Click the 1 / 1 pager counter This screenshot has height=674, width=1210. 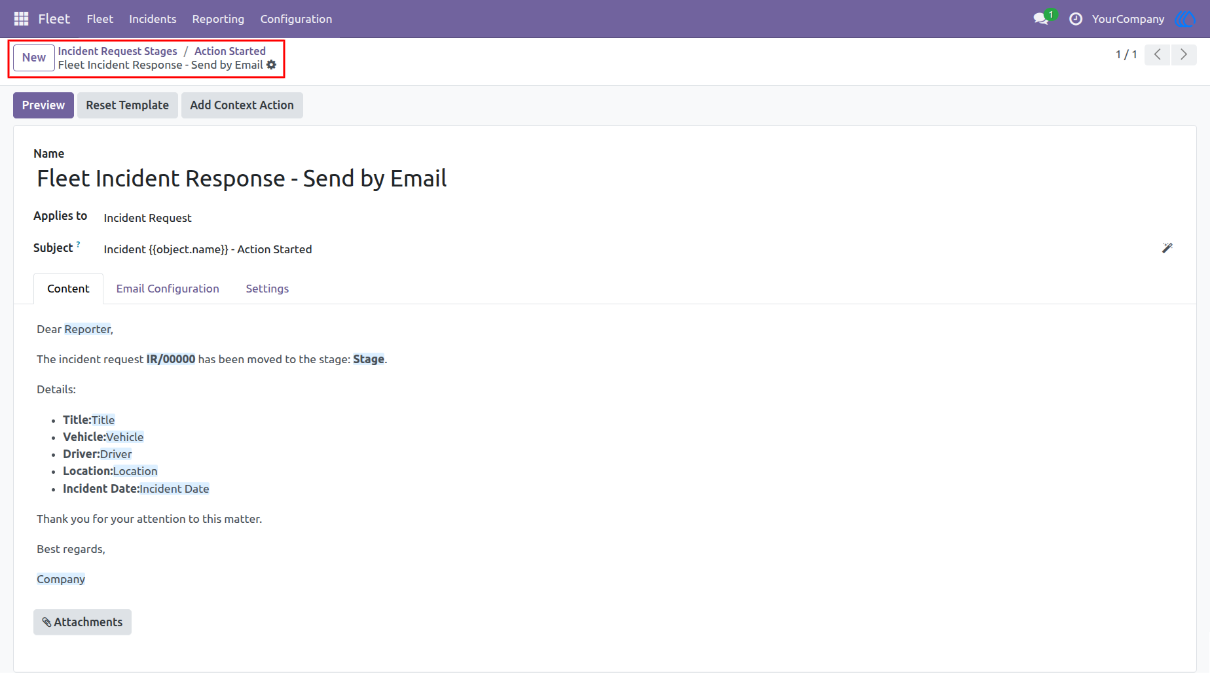click(x=1126, y=54)
